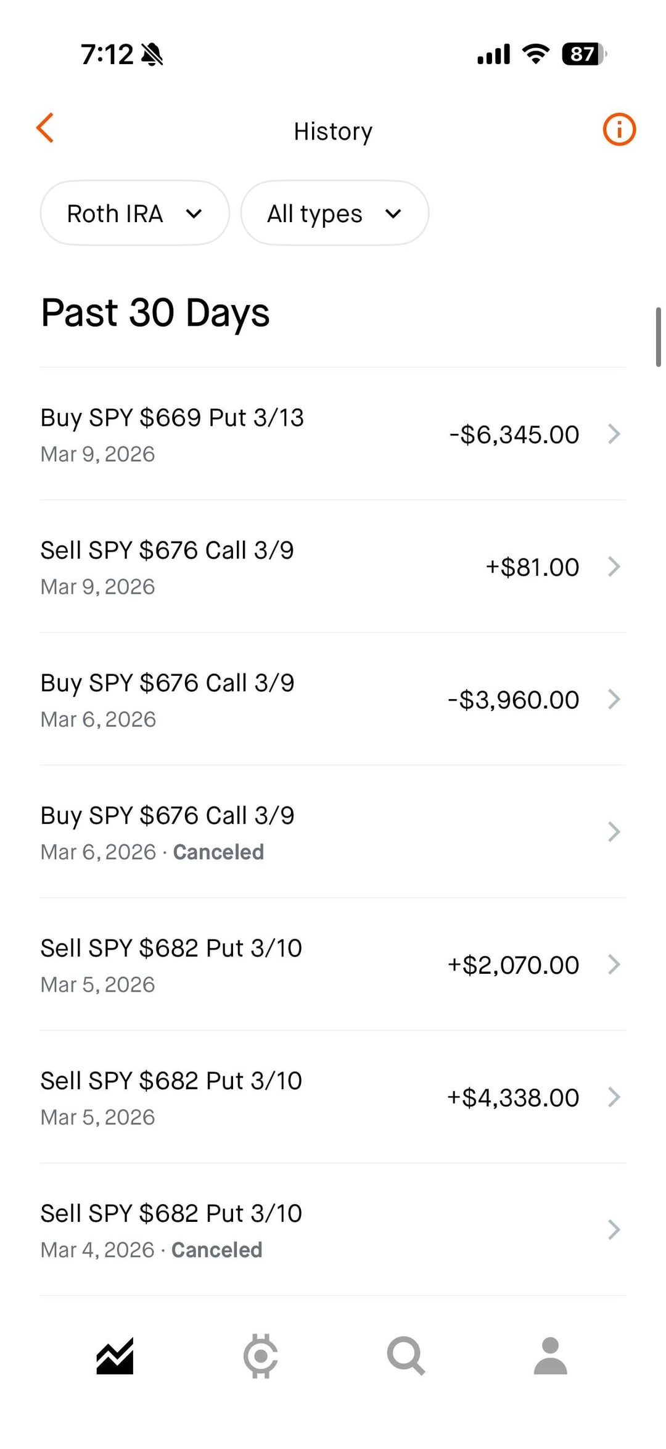Click the page scrollbar handle
The height and width of the screenshot is (1449, 666).
(658, 337)
